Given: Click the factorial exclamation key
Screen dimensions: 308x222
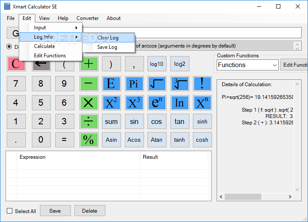Looking at the screenshot, I should coord(202,84).
